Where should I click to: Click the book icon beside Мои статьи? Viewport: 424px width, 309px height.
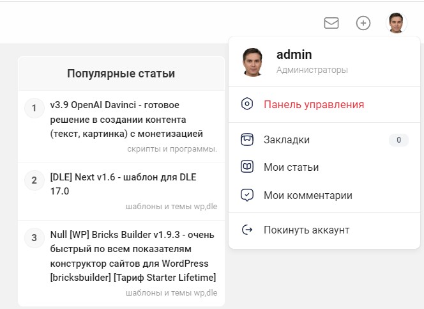pyautogui.click(x=247, y=167)
